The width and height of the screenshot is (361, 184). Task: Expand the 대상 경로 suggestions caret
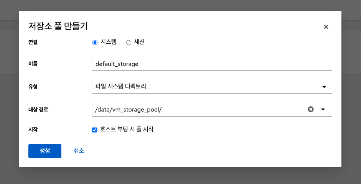click(323, 109)
